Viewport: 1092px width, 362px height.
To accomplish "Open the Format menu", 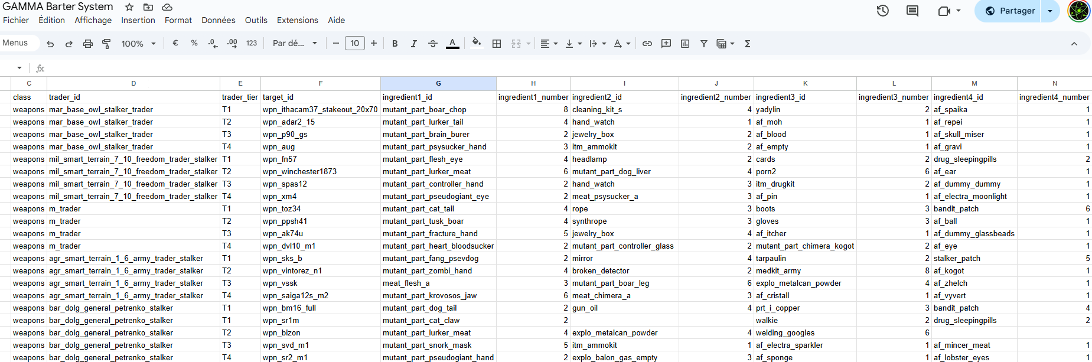I will coord(178,20).
